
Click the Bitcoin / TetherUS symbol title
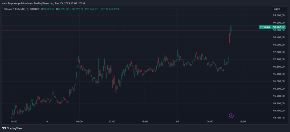[x=15, y=9]
